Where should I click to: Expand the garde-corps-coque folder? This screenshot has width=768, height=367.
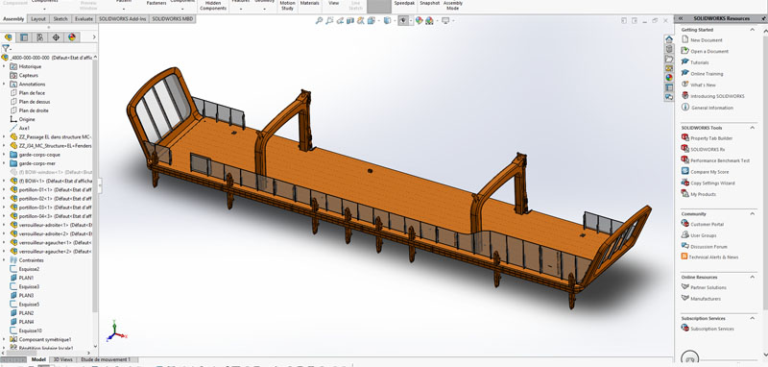4,155
